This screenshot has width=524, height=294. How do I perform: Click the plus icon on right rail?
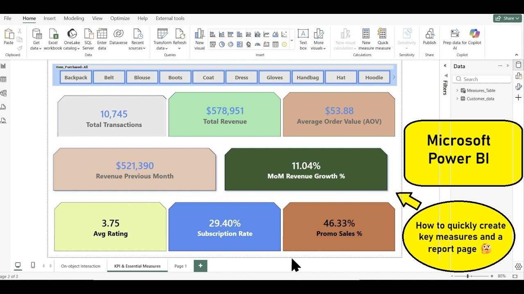[x=518, y=98]
